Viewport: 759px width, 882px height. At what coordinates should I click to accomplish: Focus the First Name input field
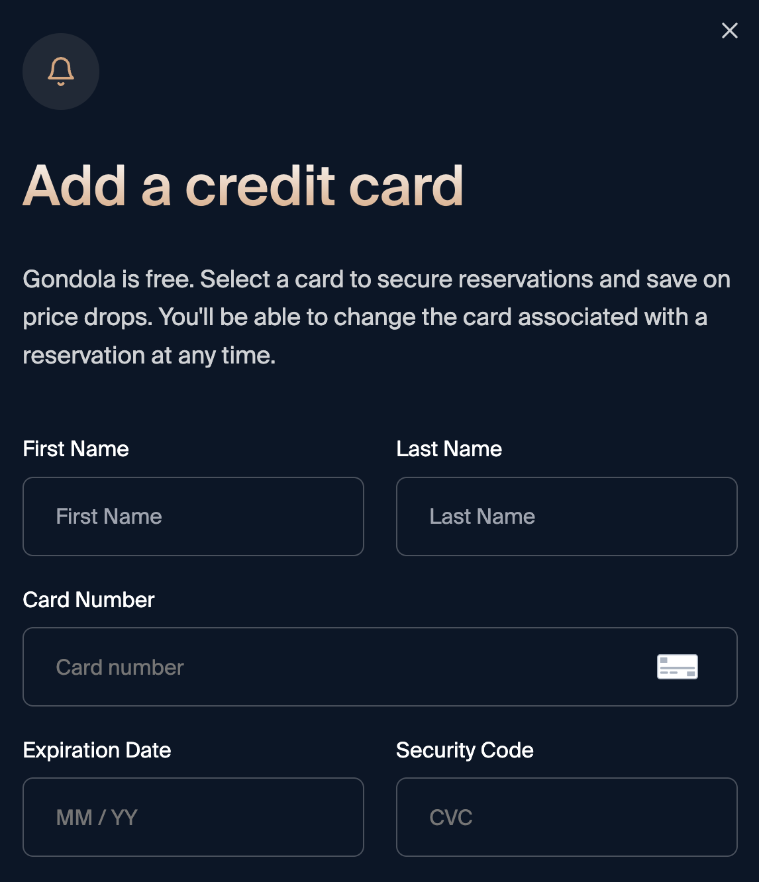(x=193, y=516)
